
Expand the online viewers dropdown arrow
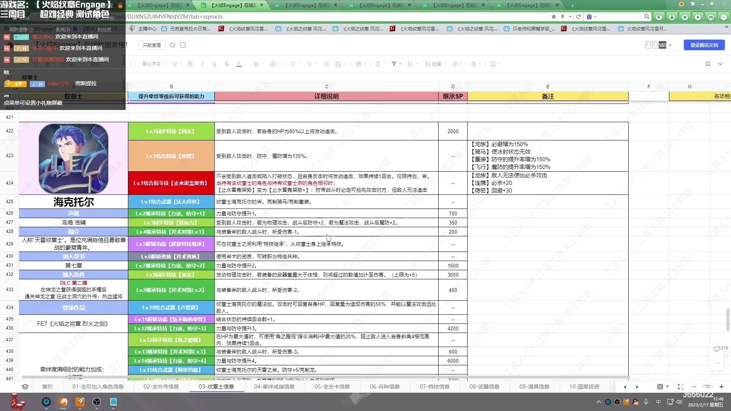[x=670, y=45]
